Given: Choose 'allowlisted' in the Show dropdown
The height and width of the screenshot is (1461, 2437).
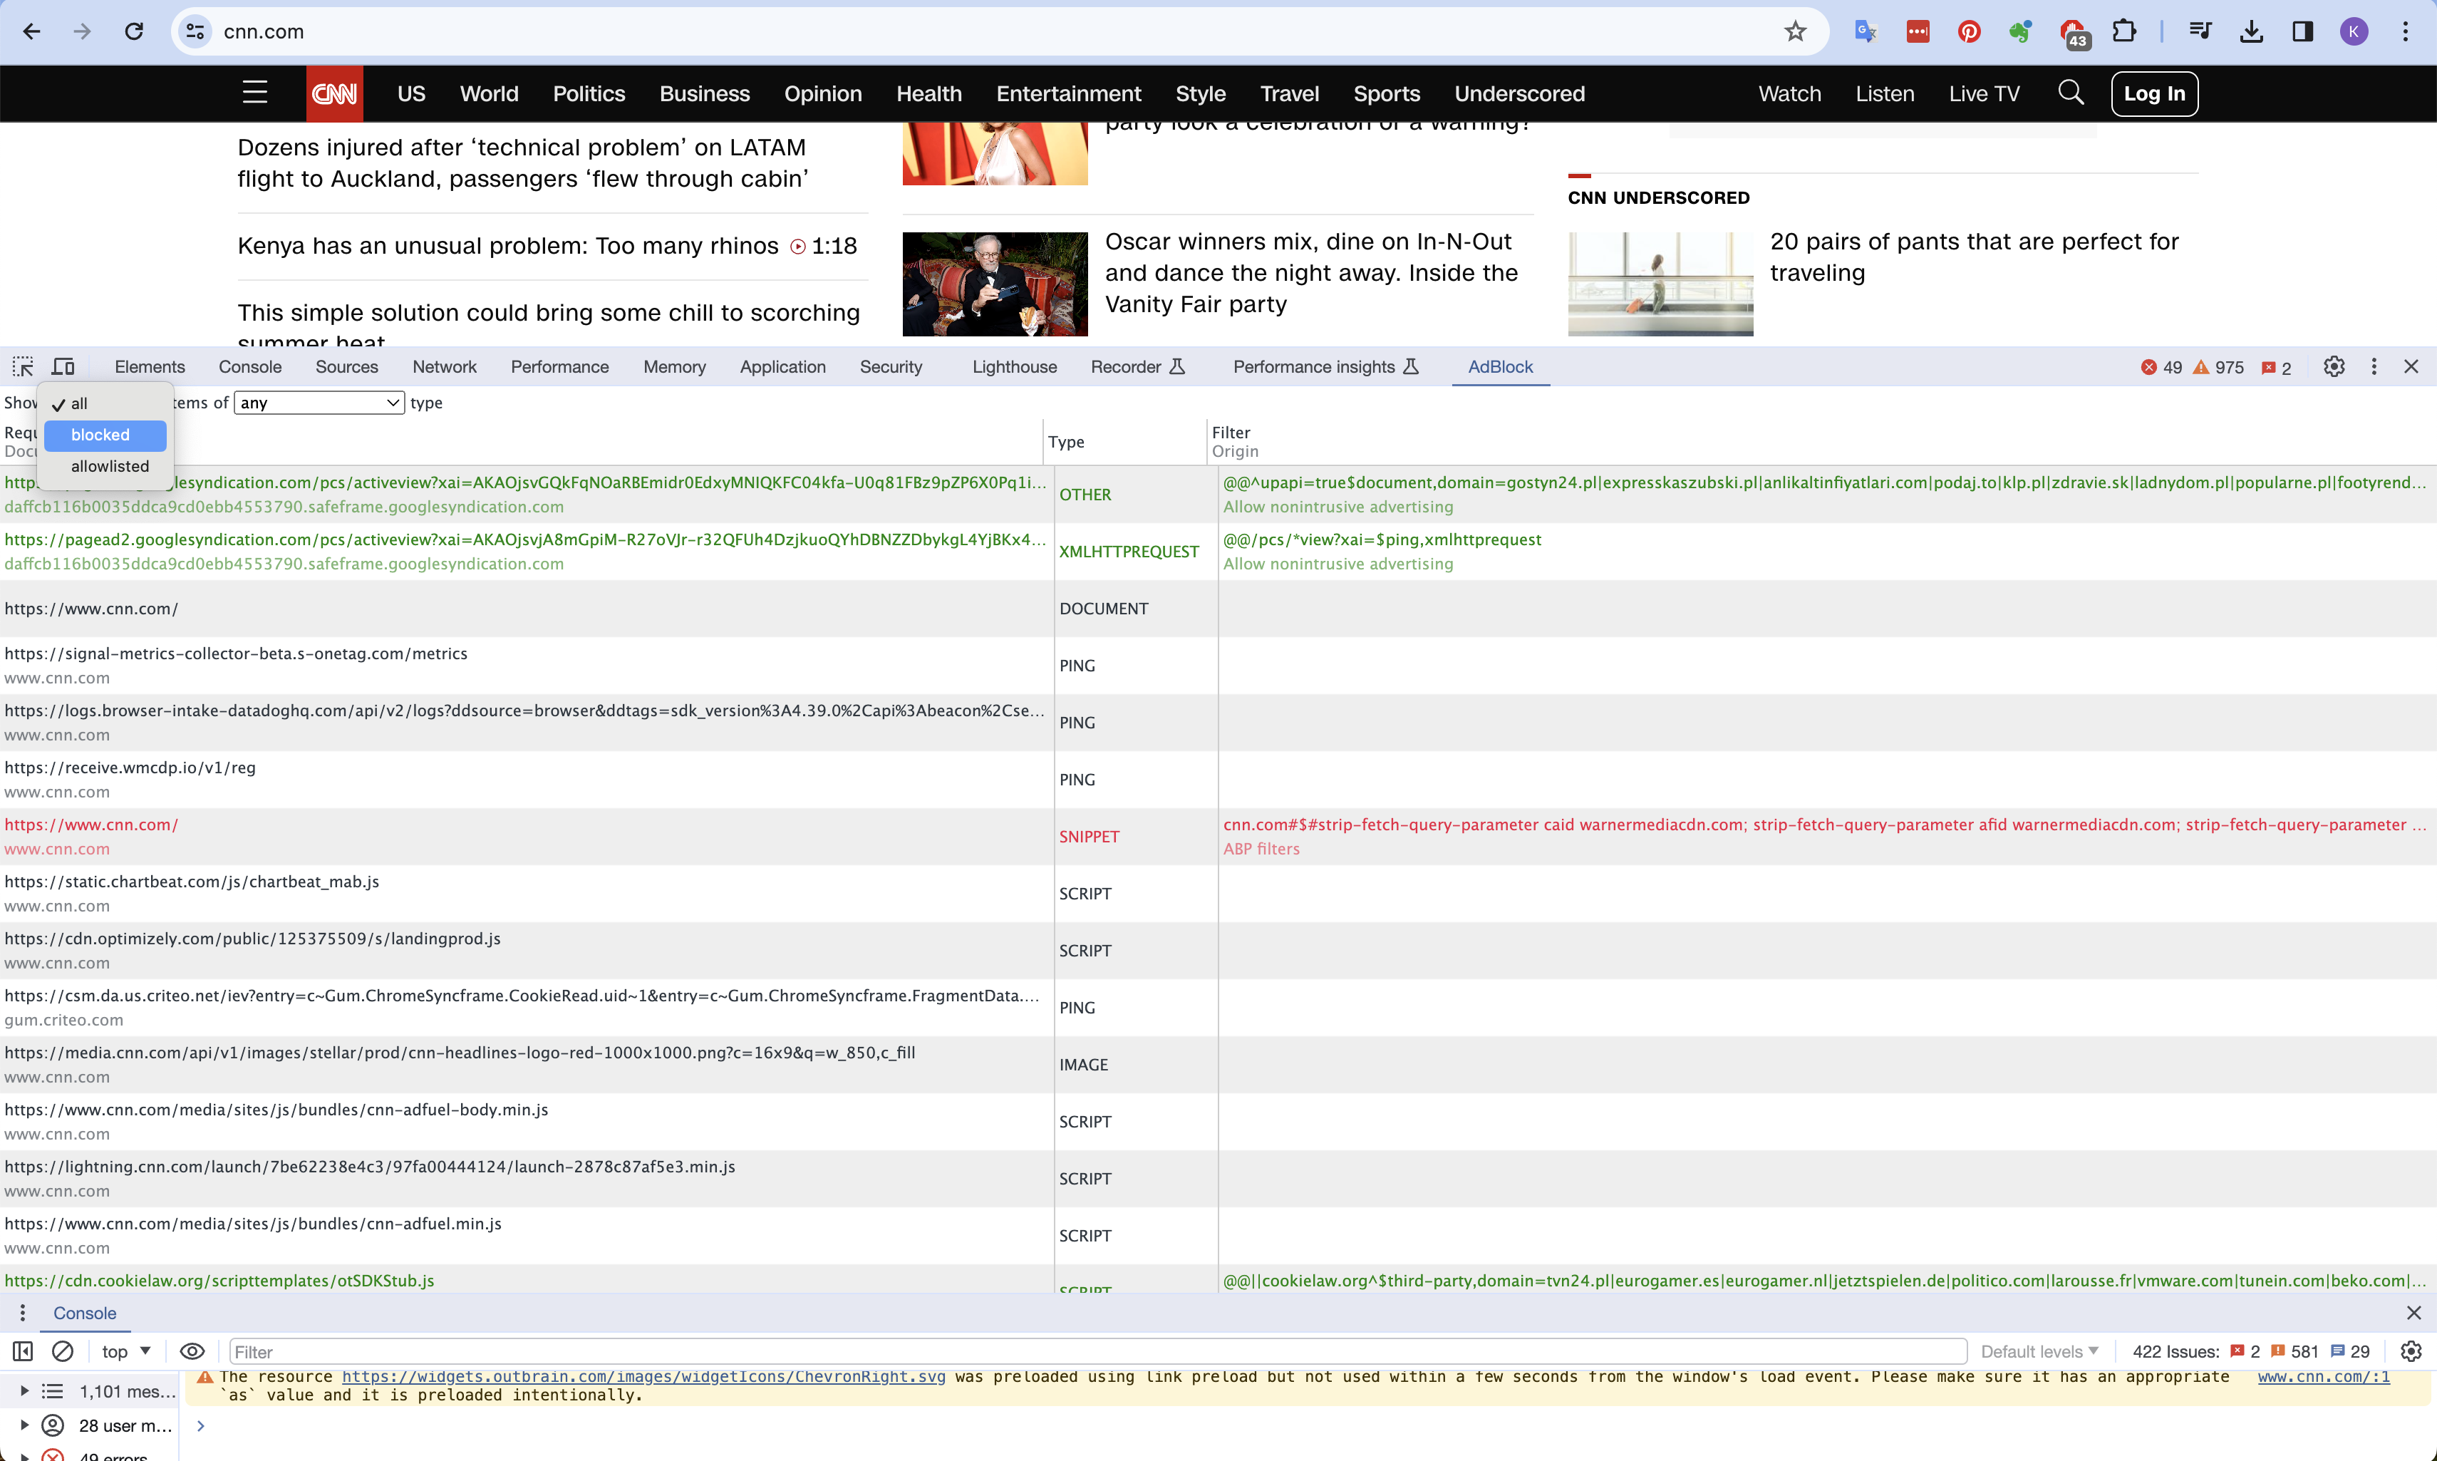Looking at the screenshot, I should pyautogui.click(x=105, y=467).
